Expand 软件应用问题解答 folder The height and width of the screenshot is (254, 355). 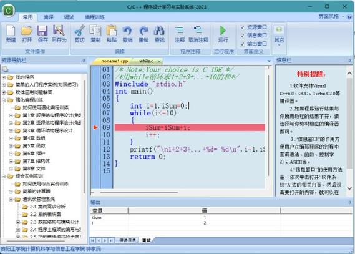point(4,92)
